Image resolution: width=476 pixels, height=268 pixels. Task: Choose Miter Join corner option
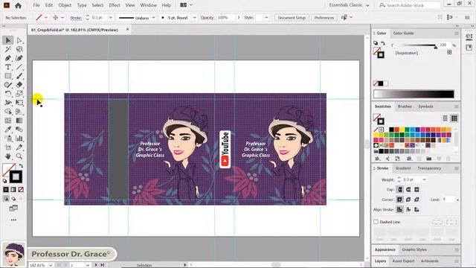point(400,200)
